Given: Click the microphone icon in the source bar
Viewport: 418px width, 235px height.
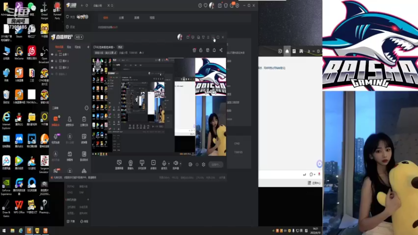Looking at the screenshot, I should pos(164,163).
